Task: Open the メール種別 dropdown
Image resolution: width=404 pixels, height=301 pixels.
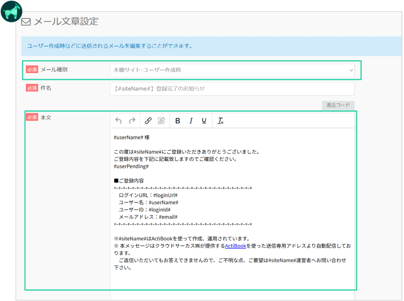Action: [x=232, y=70]
